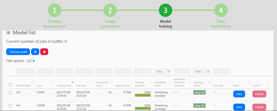Open the Training status Filter dropdown

point(201,71)
